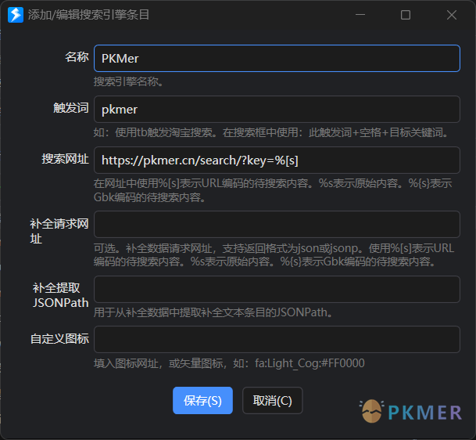The image size is (476, 440).
Task: Focus the 名称 field containing PKMer
Action: point(277,59)
